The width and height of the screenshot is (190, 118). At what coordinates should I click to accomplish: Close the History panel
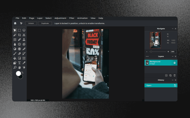coord(175,80)
